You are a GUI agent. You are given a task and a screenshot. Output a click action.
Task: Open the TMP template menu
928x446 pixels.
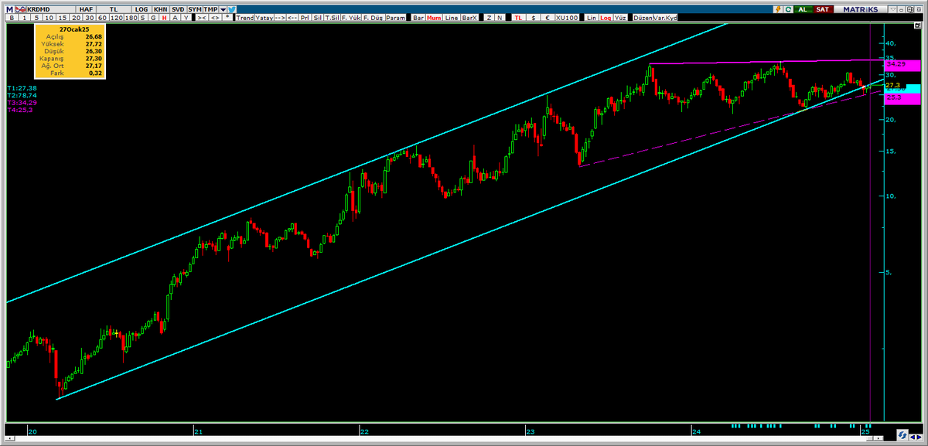coord(210,9)
